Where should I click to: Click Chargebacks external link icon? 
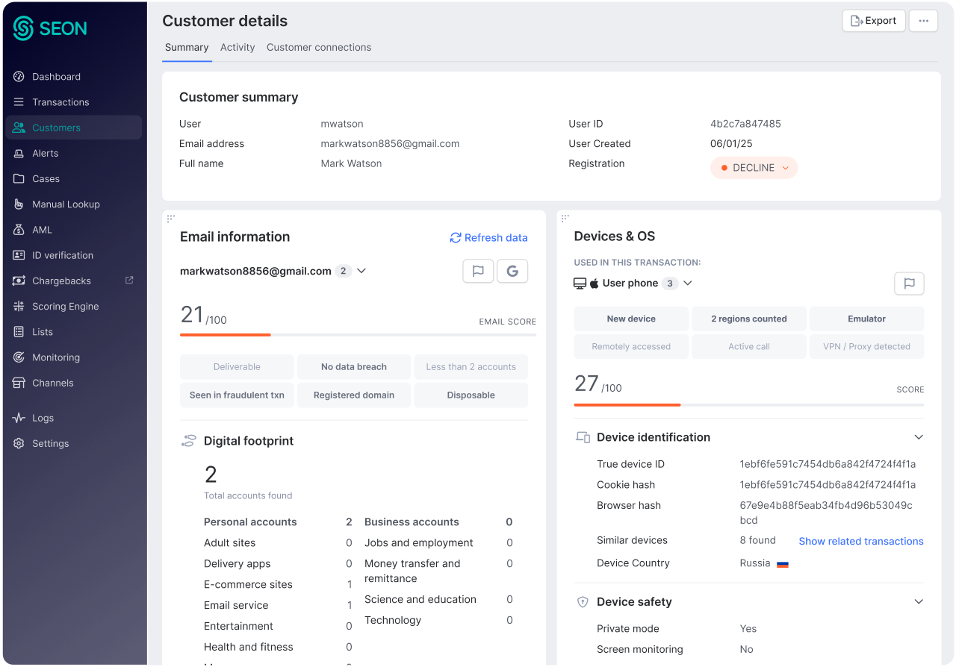click(x=129, y=281)
